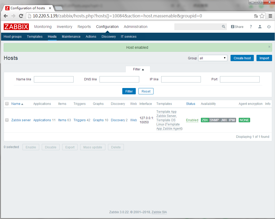Go to Host groups submenu
Image resolution: width=275 pixels, height=219 pixels.
(13, 36)
